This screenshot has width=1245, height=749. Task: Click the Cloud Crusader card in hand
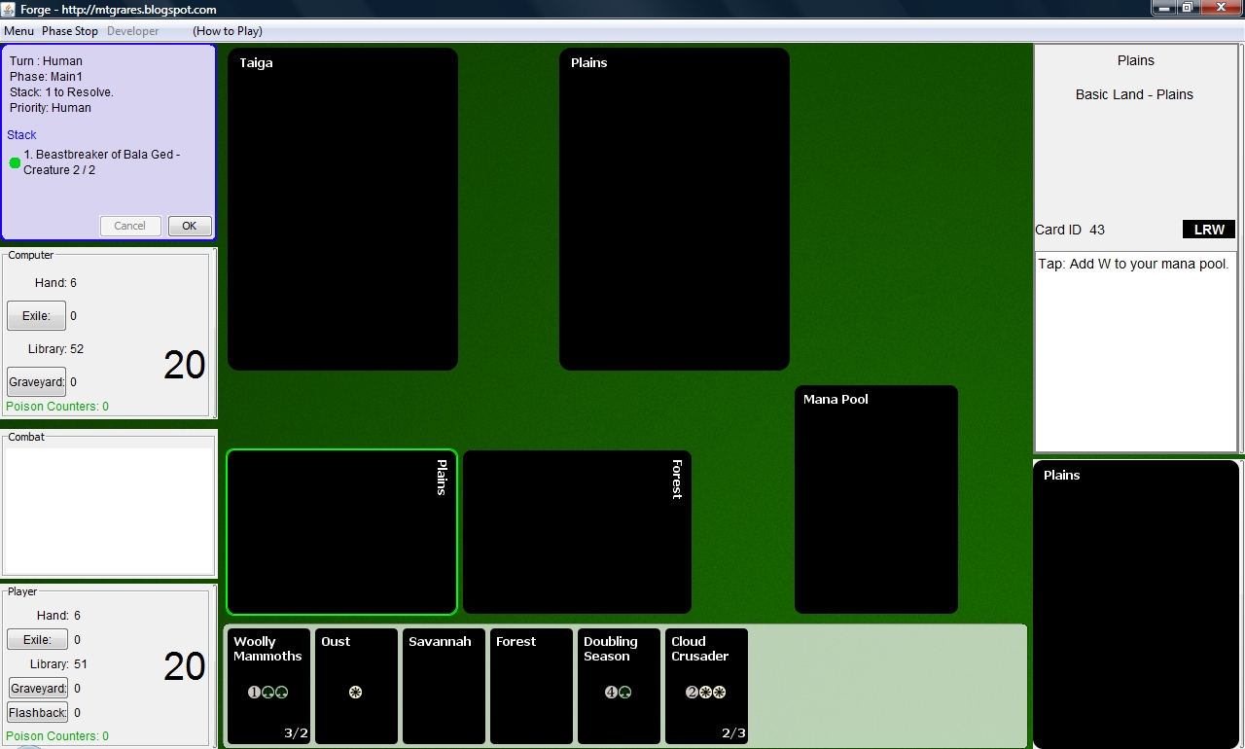[x=706, y=686]
